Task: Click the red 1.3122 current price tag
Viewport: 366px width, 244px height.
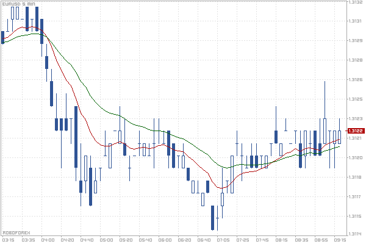Action: tap(356, 131)
